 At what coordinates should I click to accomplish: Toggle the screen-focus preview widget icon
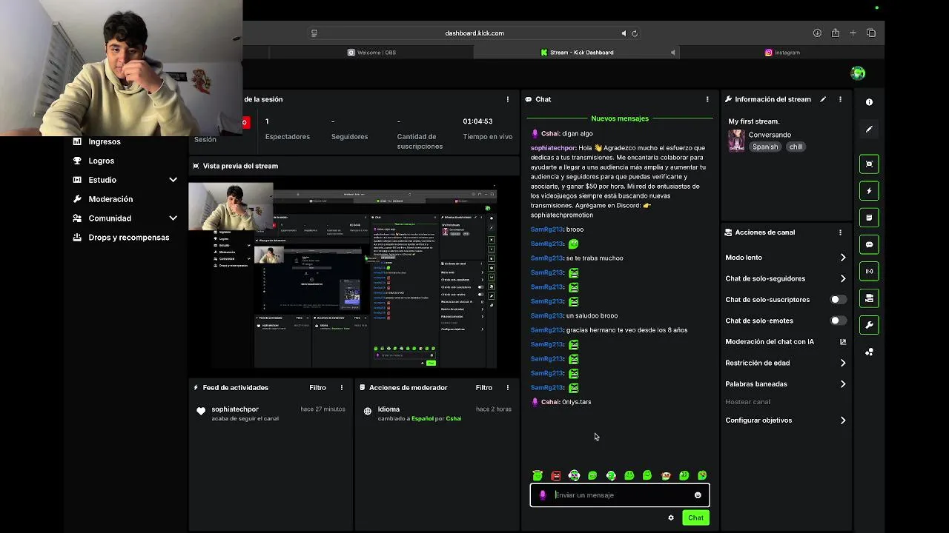[869, 164]
